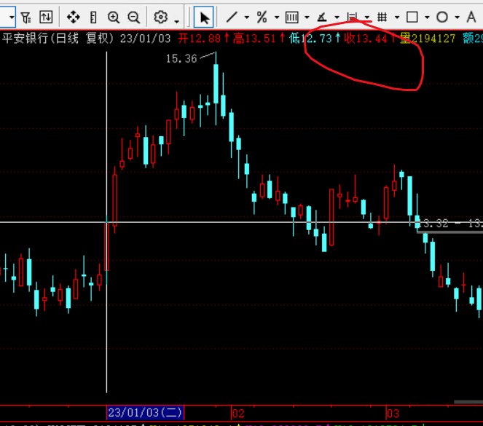Click the 13.32 price label near crosshair

pos(434,224)
